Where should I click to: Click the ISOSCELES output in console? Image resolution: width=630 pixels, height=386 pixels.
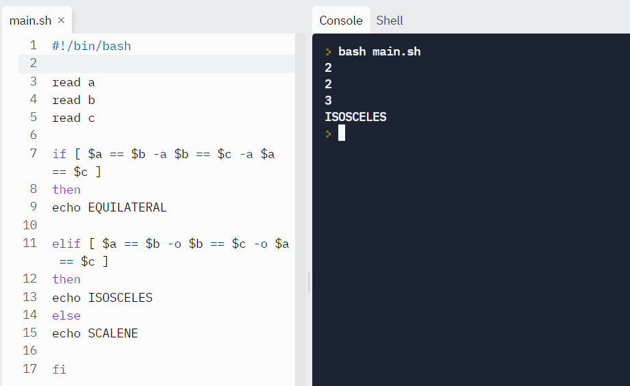(355, 117)
